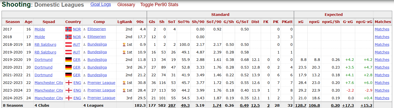Screen dimensions: 394x108
Task: Click the England flag in the 2022-2023 row
Action: point(69,83)
